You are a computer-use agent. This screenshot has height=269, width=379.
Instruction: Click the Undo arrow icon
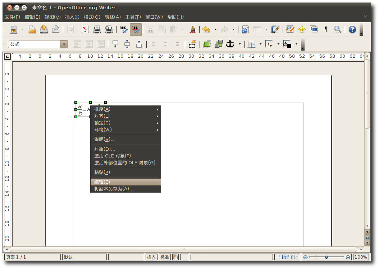pos(206,29)
